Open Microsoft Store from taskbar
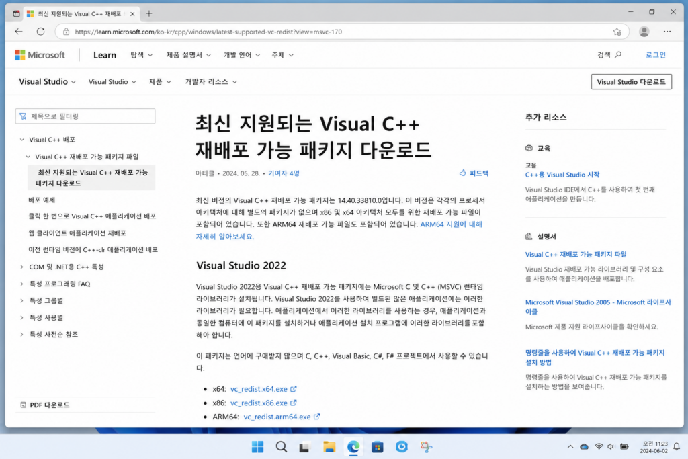Viewport: 688px width, 459px height. (378, 447)
